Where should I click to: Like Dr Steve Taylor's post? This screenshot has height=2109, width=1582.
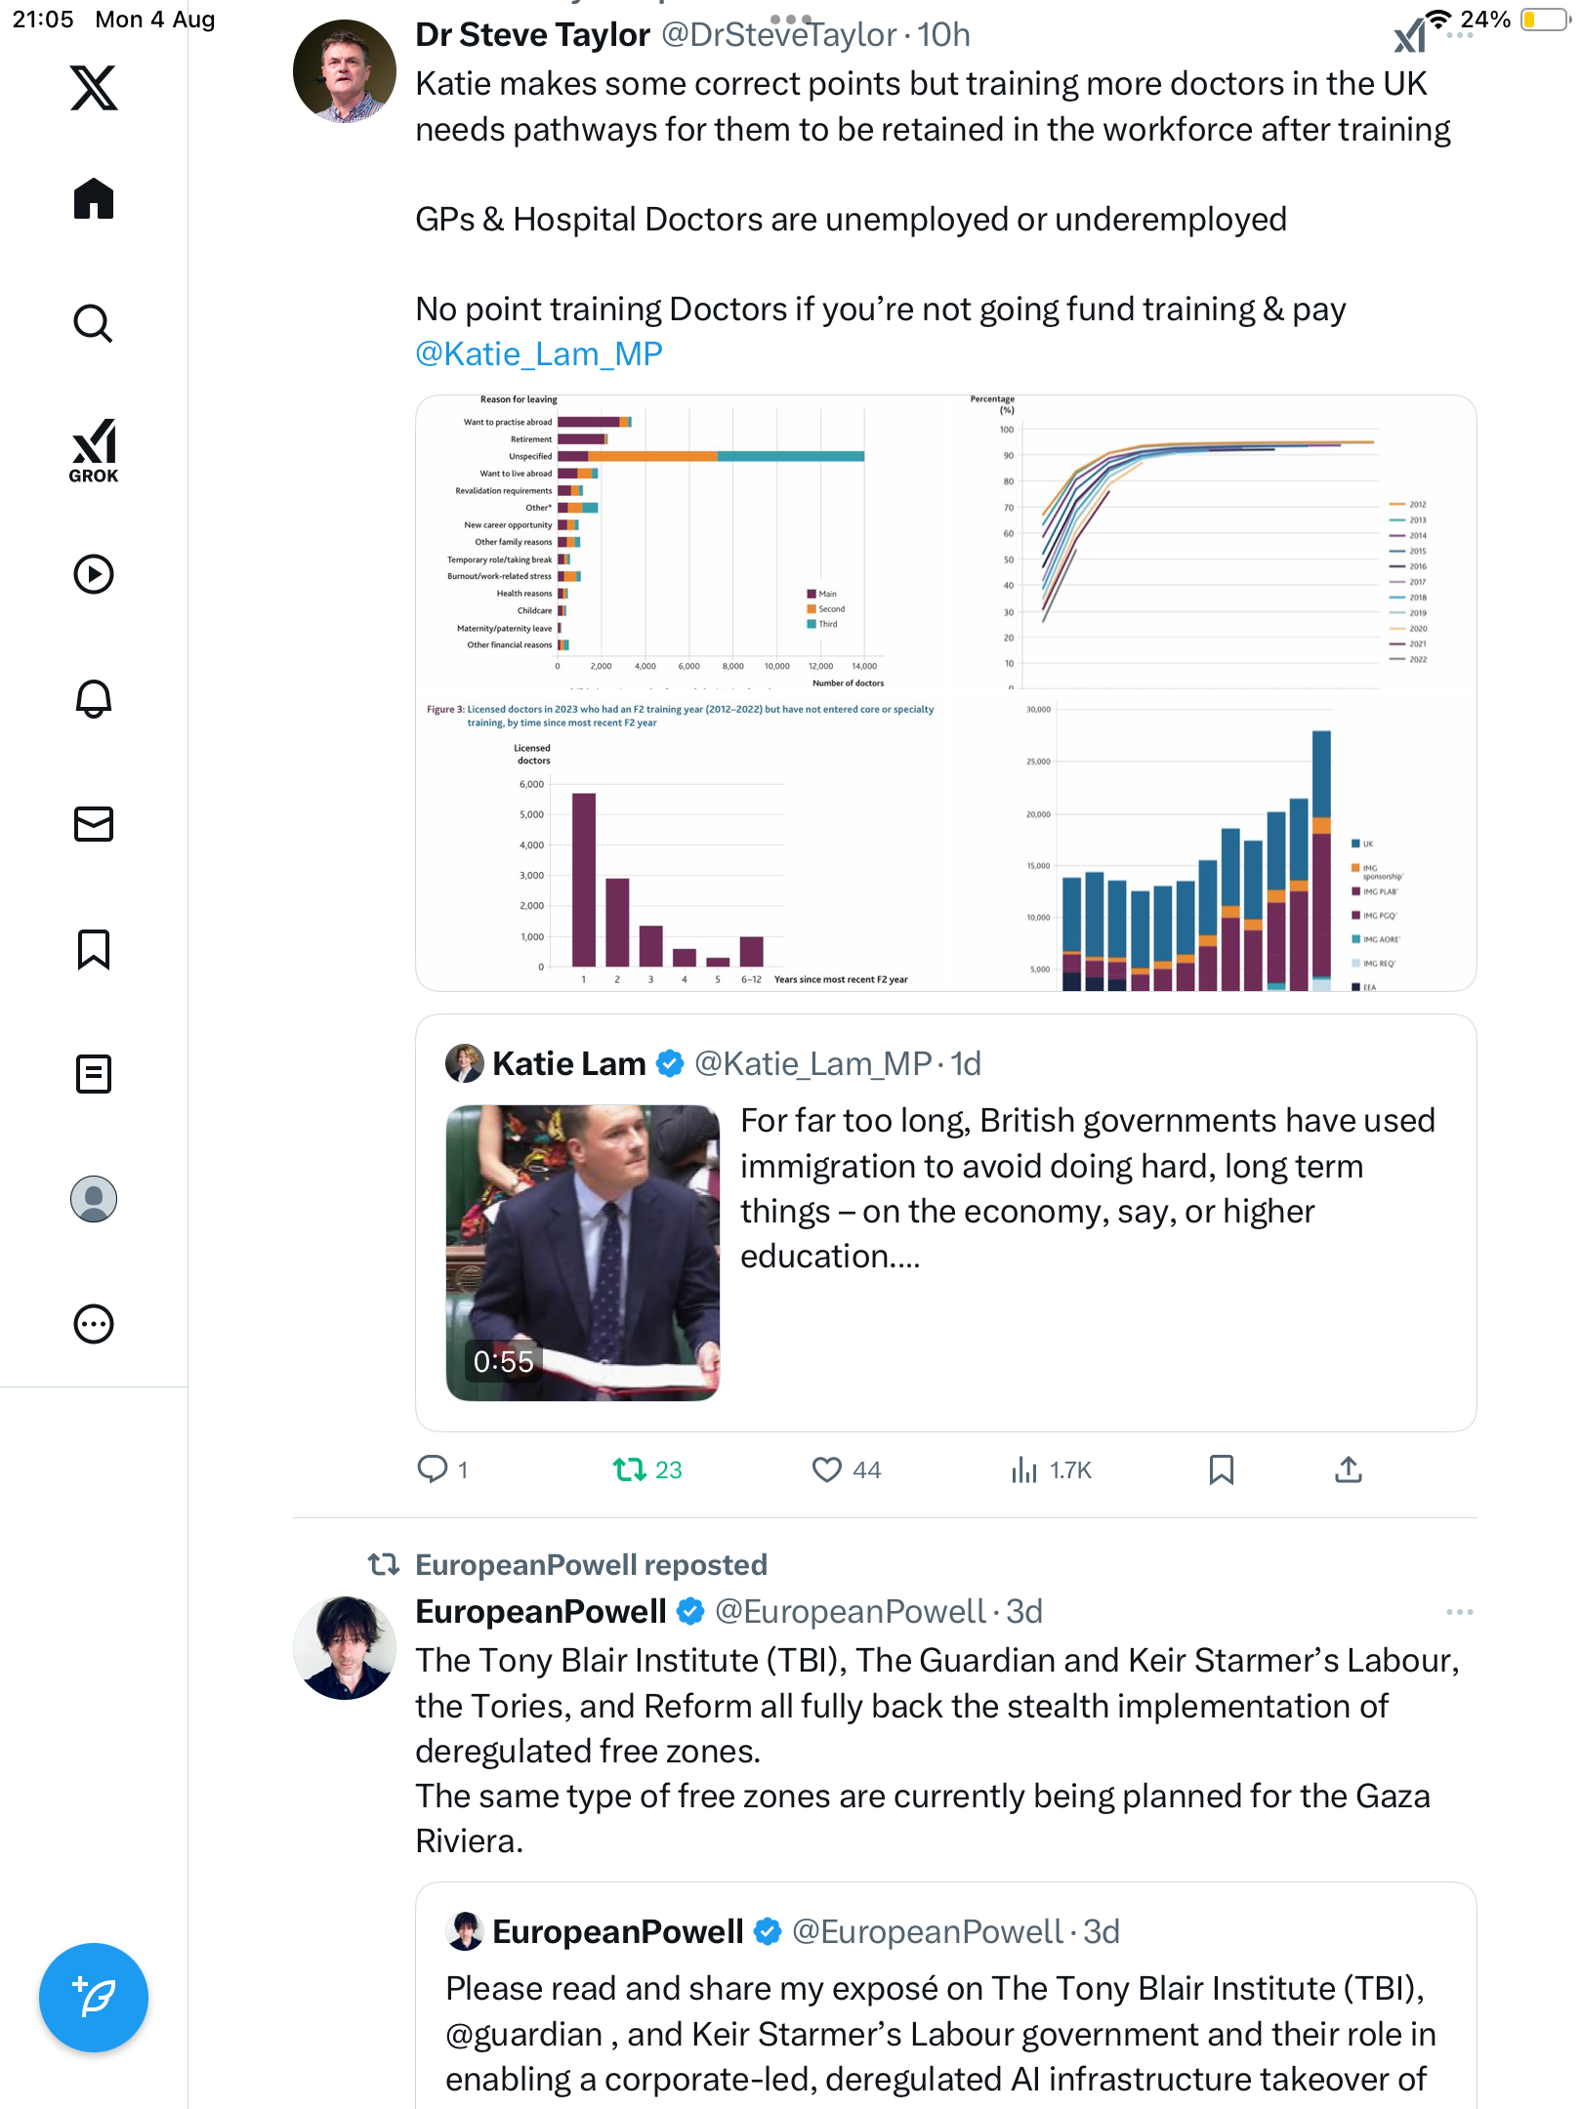(827, 1469)
